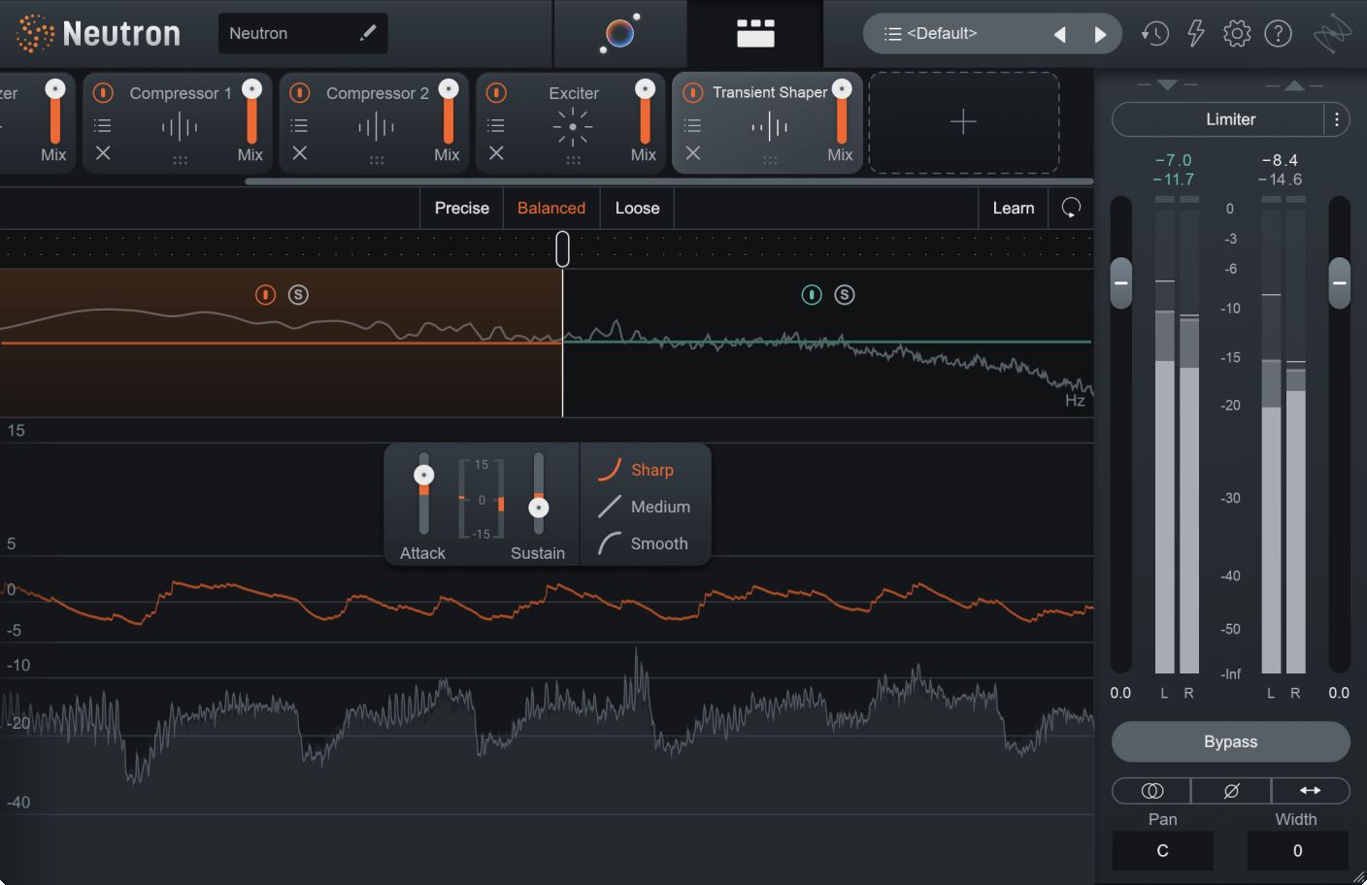Remove the Compressor 2 module
Image resolution: width=1367 pixels, height=885 pixels.
(300, 152)
